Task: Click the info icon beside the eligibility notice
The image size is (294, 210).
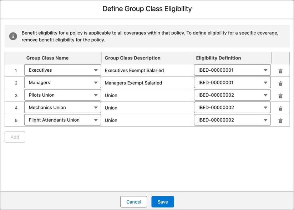Action: pyautogui.click(x=13, y=36)
